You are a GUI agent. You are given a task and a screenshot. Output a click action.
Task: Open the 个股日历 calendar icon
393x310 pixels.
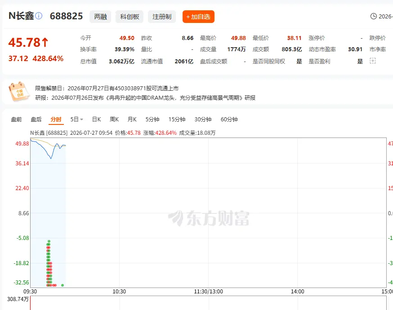click(19, 91)
